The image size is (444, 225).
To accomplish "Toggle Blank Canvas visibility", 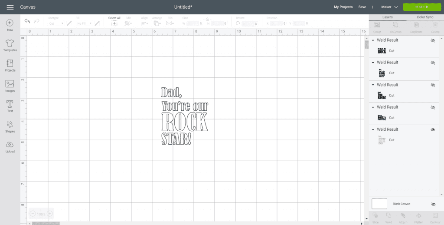I will (433, 204).
